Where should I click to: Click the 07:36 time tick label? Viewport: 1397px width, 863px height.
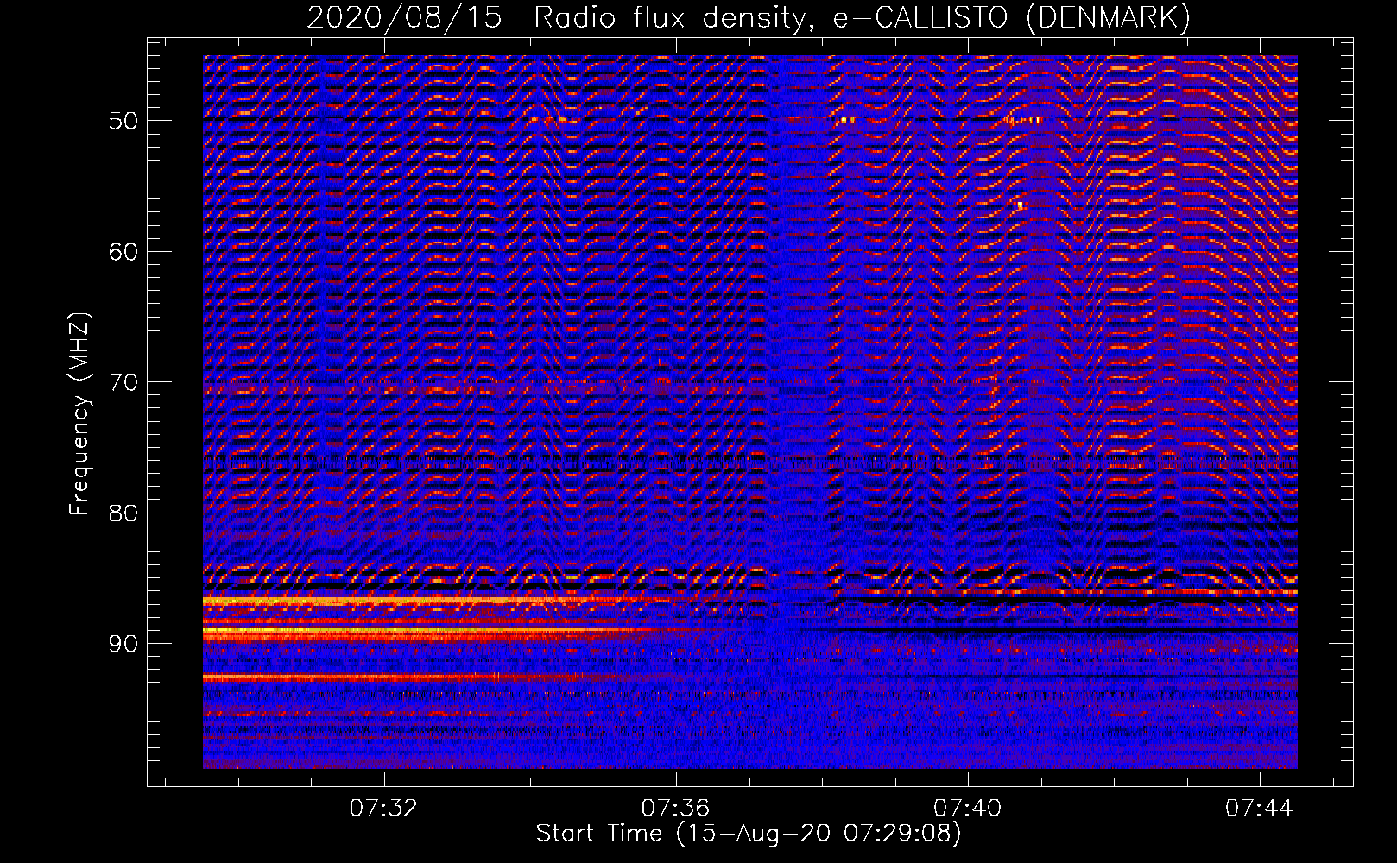pyautogui.click(x=675, y=808)
